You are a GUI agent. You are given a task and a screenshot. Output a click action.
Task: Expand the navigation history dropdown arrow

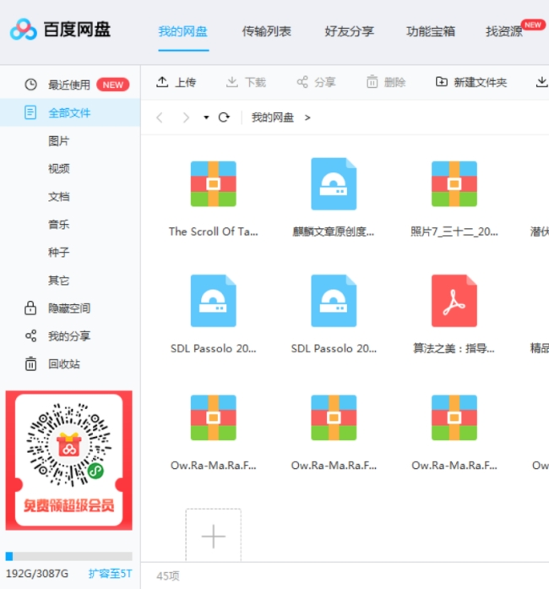pyautogui.click(x=206, y=117)
